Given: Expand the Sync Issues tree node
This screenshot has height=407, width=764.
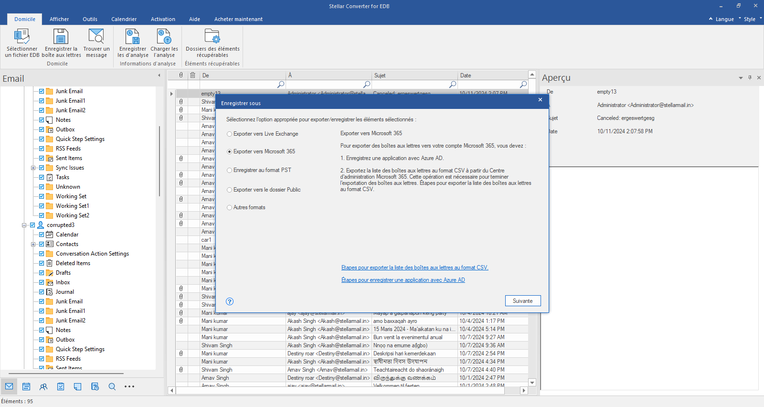Looking at the screenshot, I should tap(33, 168).
